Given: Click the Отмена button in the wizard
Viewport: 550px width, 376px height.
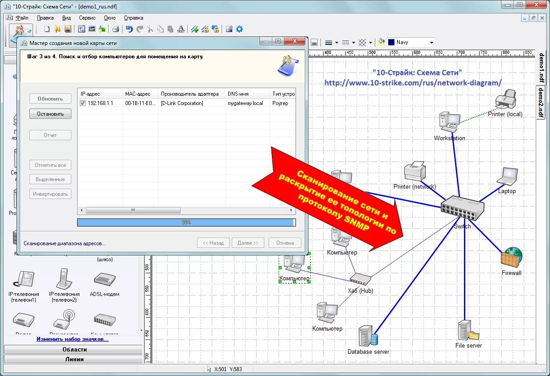Looking at the screenshot, I should click(285, 243).
